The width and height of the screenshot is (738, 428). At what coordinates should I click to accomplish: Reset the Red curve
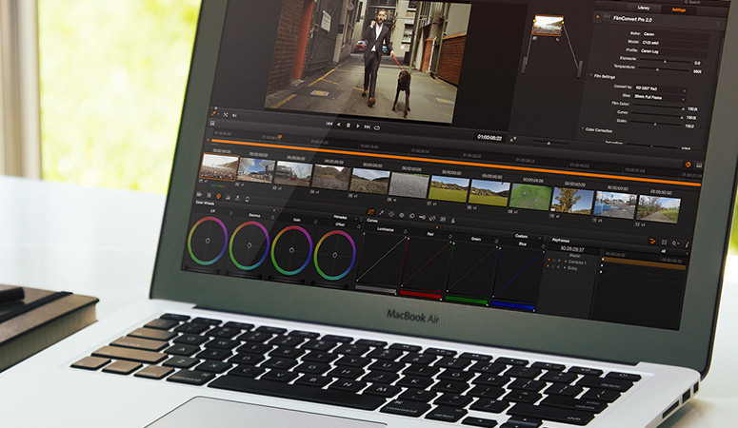pyautogui.click(x=450, y=236)
